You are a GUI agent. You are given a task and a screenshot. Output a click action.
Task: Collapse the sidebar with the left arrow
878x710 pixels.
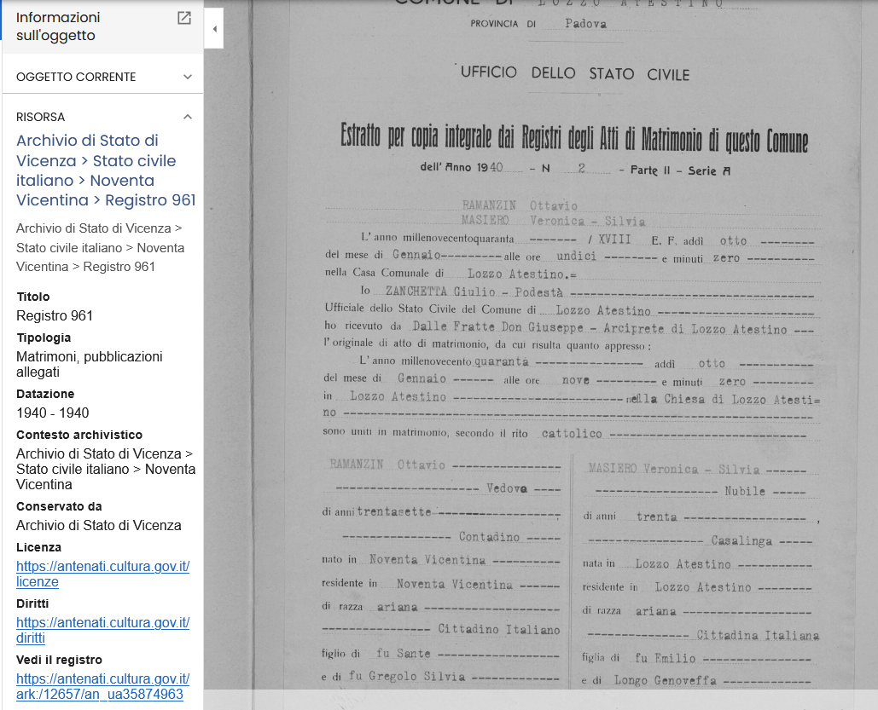pyautogui.click(x=214, y=28)
